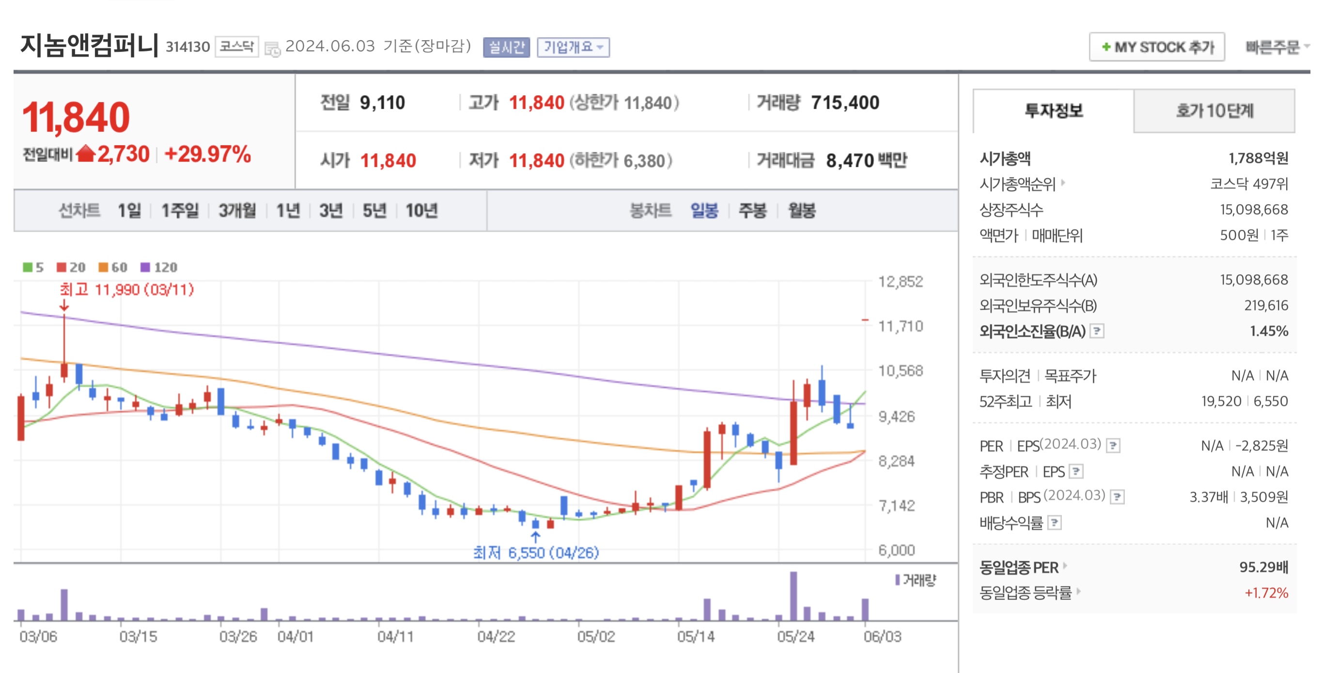Click the 최고 11,990 (03/11) chart marker

point(127,290)
